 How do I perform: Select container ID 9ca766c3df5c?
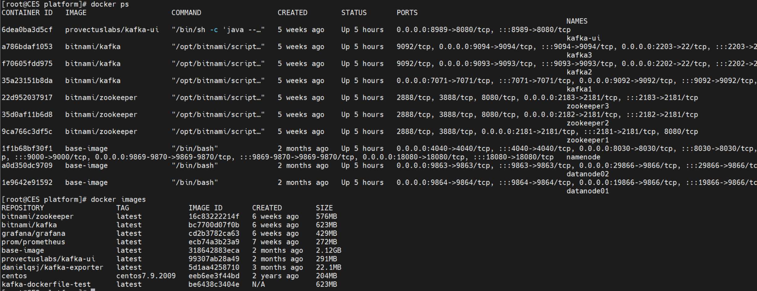coord(27,131)
